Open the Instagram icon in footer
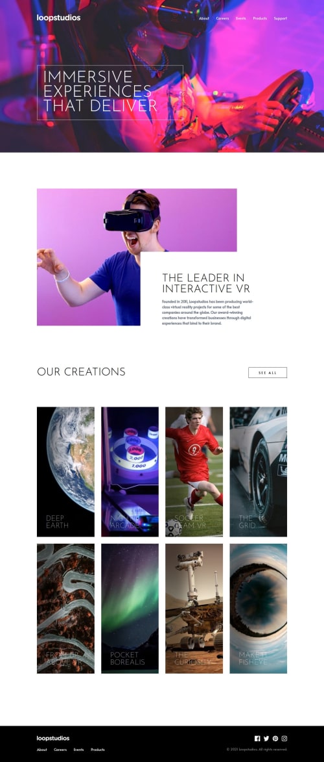The width and height of the screenshot is (324, 762). coord(284,738)
